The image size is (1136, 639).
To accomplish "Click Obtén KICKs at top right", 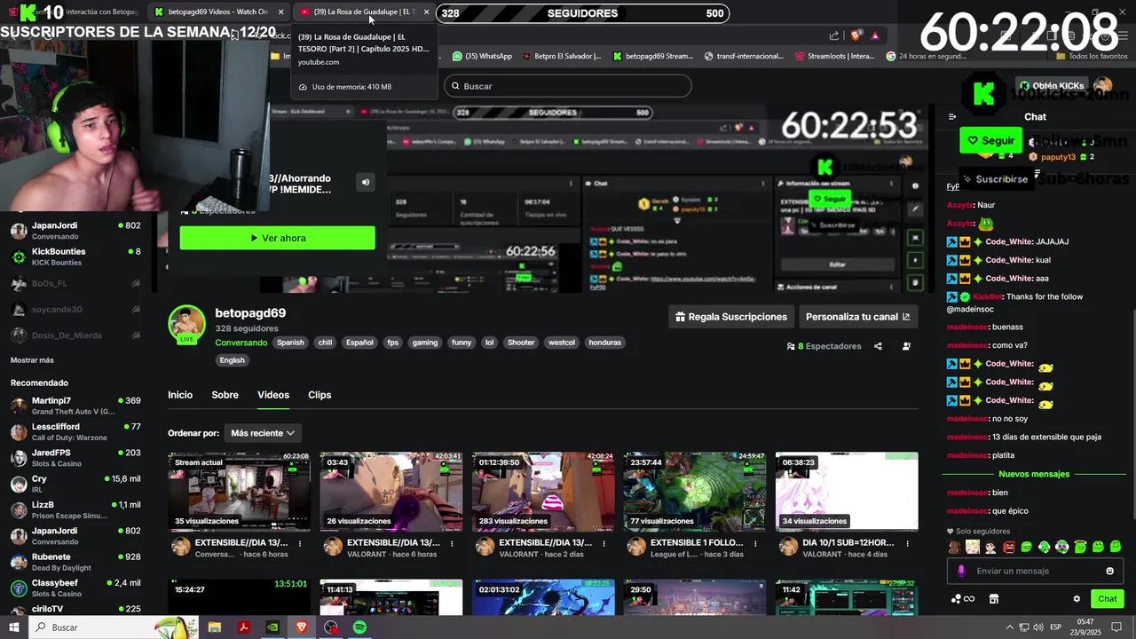I will pos(1052,86).
